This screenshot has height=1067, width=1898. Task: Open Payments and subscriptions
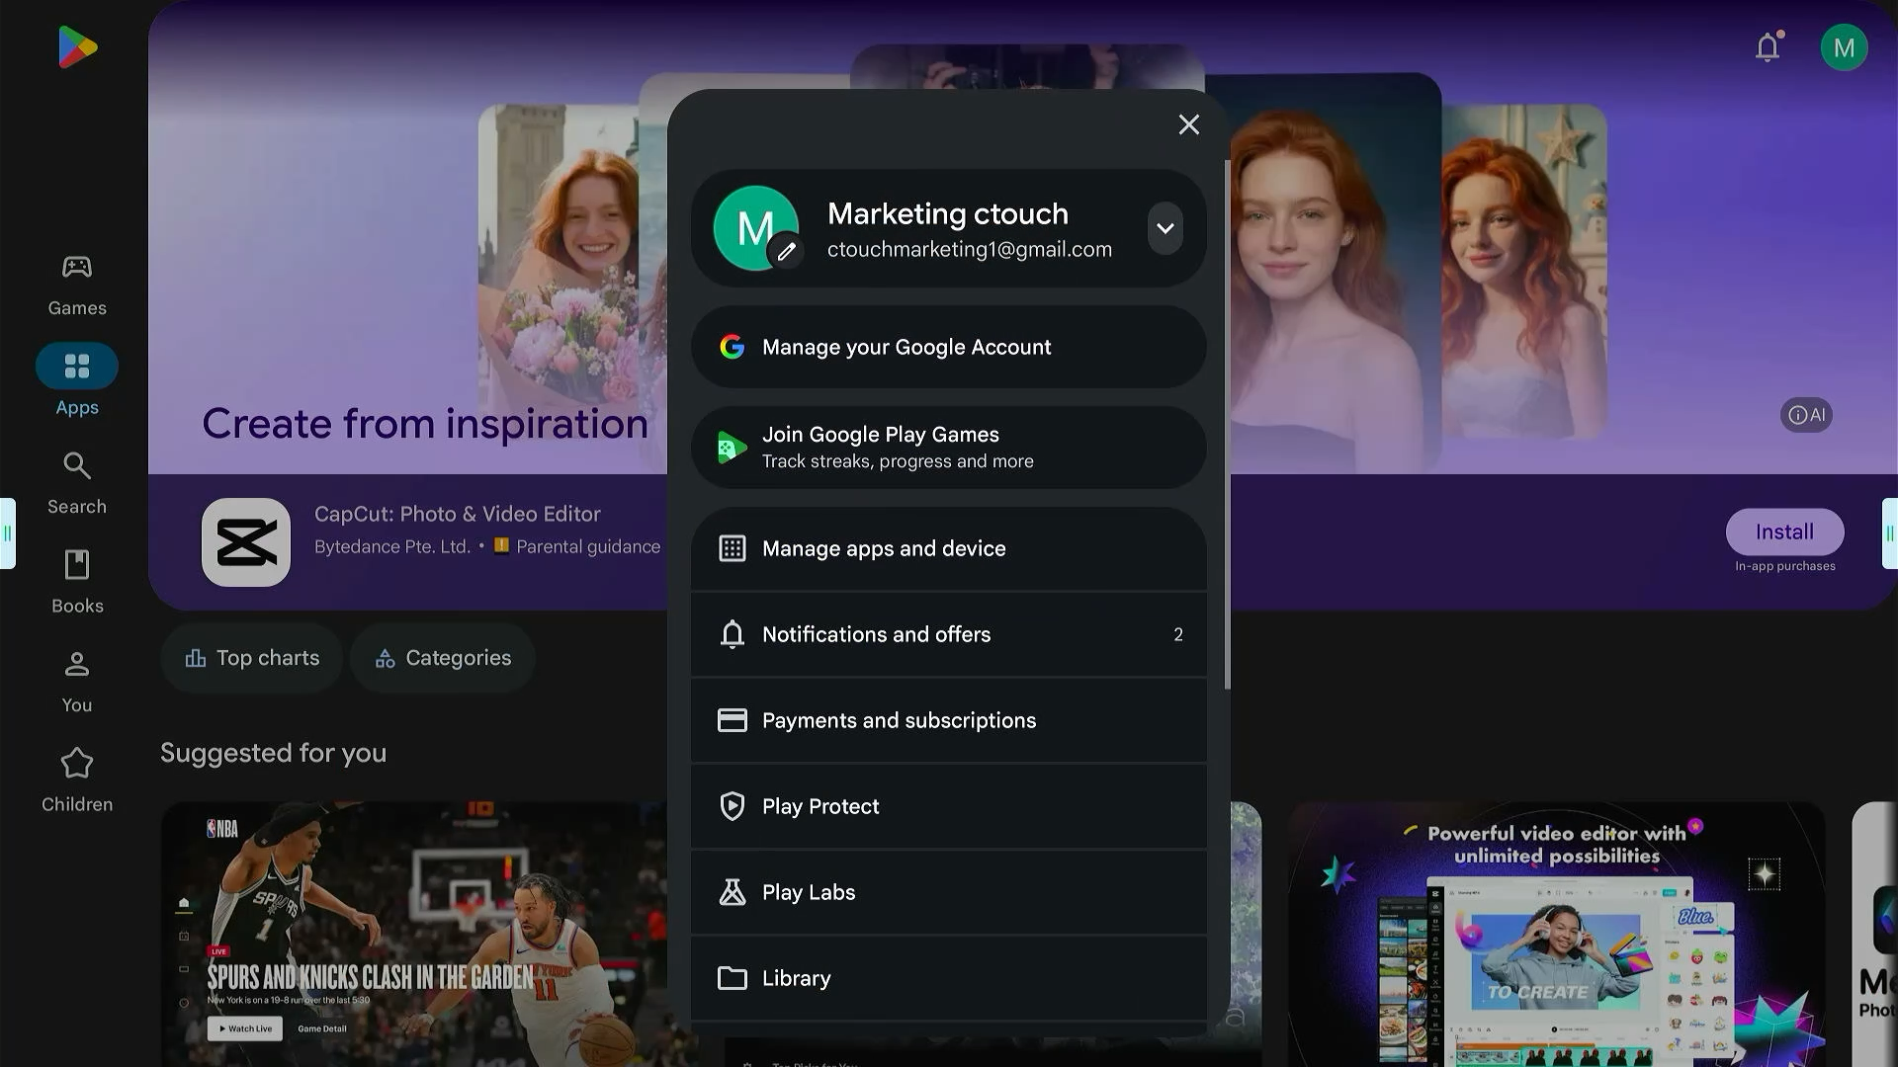[948, 720]
